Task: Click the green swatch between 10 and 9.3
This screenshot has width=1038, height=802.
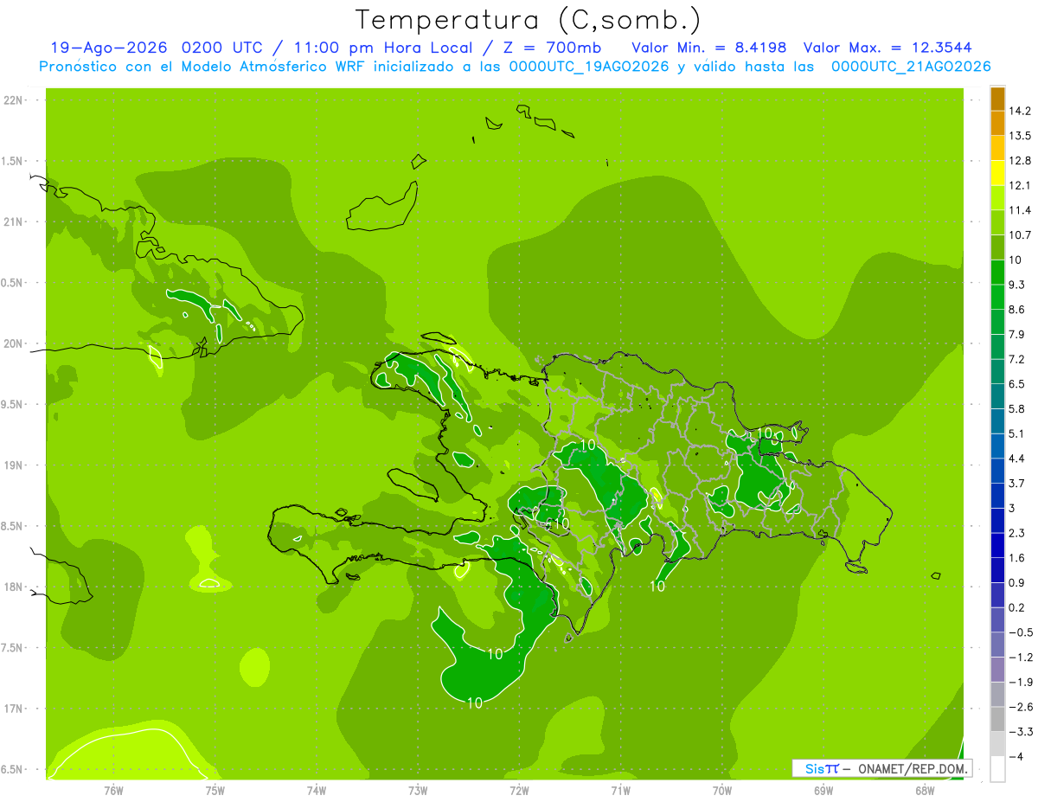Action: click(997, 273)
